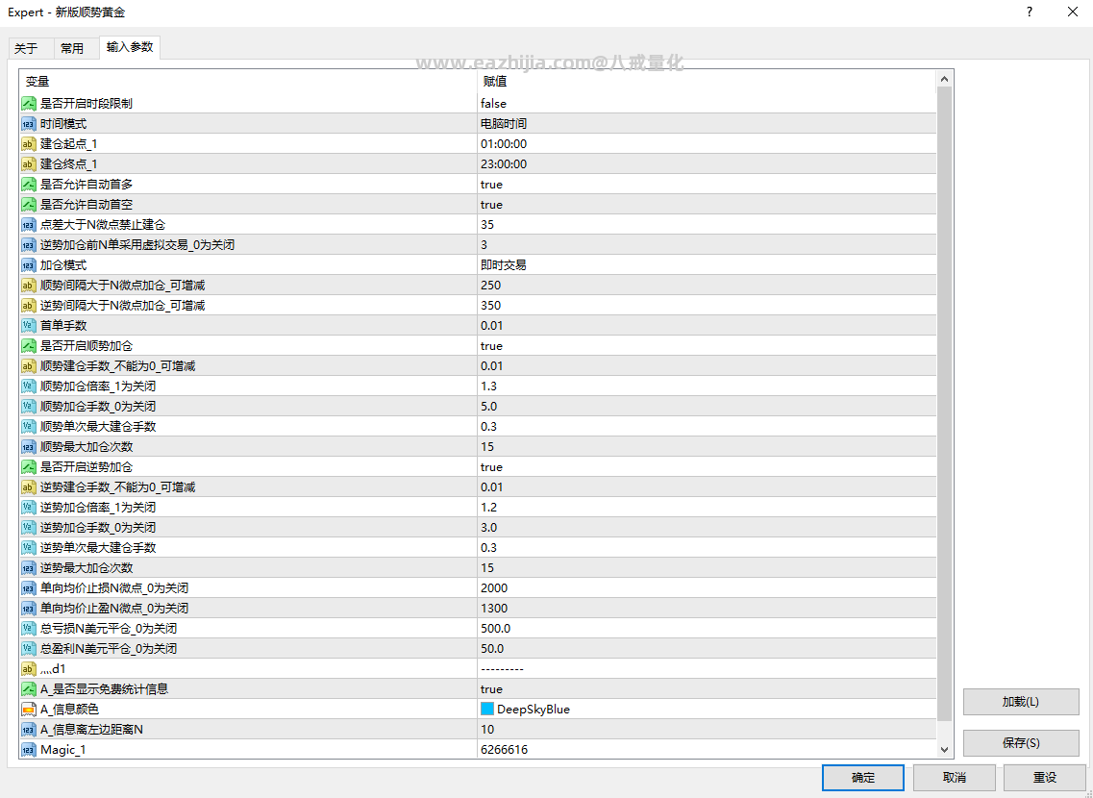Confirm with the 确定 button
This screenshot has height=798, width=1093.
click(x=863, y=778)
